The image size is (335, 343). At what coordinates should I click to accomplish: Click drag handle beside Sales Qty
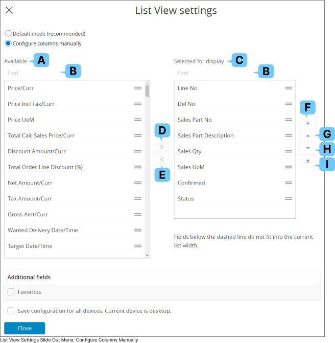(289, 151)
